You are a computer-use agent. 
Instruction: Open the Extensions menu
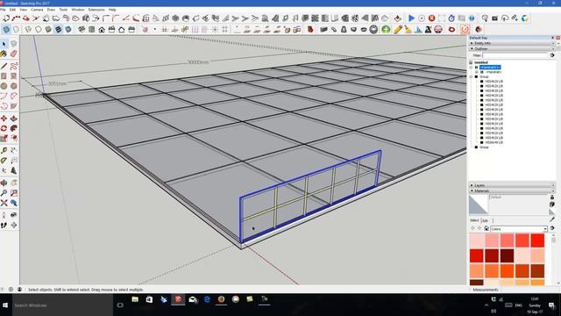pos(96,10)
